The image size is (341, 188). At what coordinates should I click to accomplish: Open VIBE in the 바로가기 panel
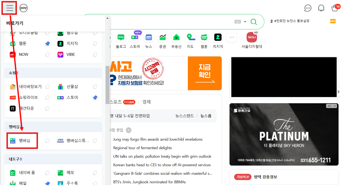point(66,54)
